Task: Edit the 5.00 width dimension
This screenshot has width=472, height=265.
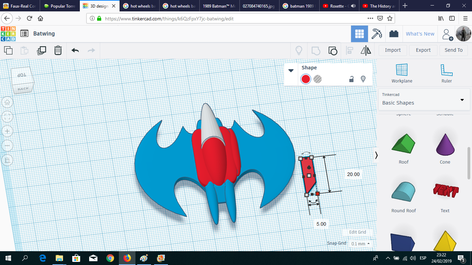Action: [x=321, y=224]
